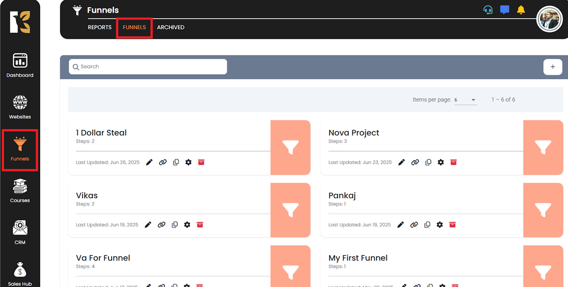Duplicate the Vikas funnel
The image size is (568, 287).
tap(175, 225)
